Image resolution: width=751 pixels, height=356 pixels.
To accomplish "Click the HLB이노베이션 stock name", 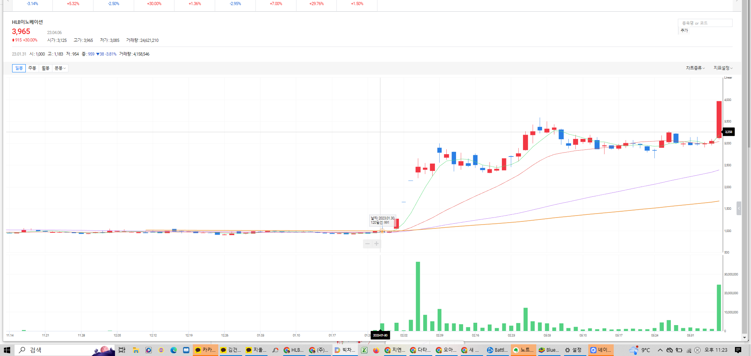I will [x=27, y=22].
